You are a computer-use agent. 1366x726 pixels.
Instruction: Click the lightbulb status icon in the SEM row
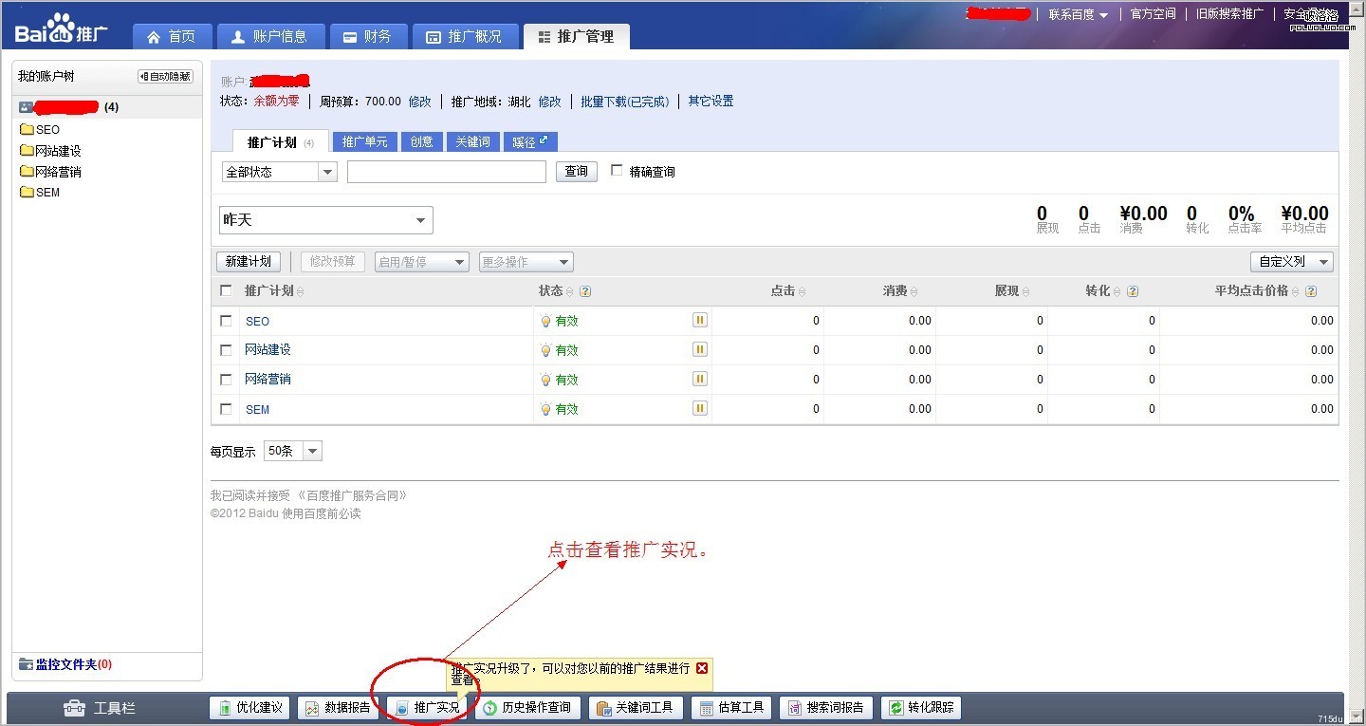pyautogui.click(x=545, y=409)
